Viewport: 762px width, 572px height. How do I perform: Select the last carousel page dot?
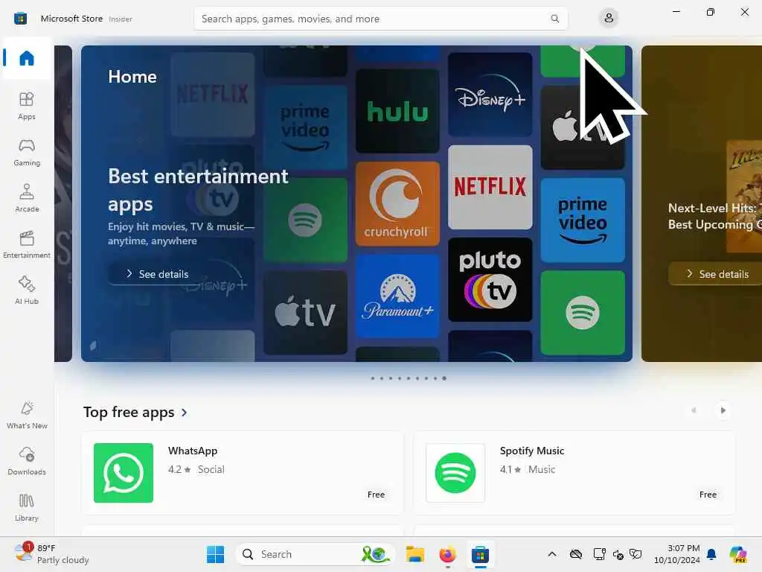444,378
